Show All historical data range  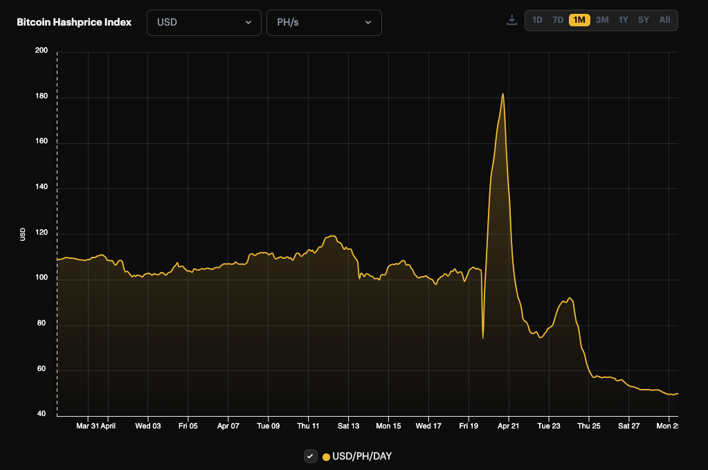coord(664,20)
